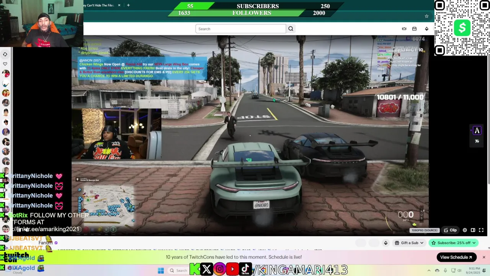
Task: Click the X social icon overlay
Action: pos(206,269)
